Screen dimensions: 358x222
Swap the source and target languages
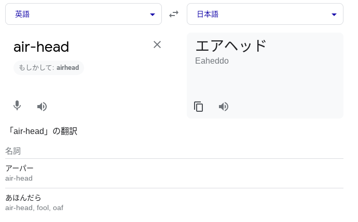(174, 14)
